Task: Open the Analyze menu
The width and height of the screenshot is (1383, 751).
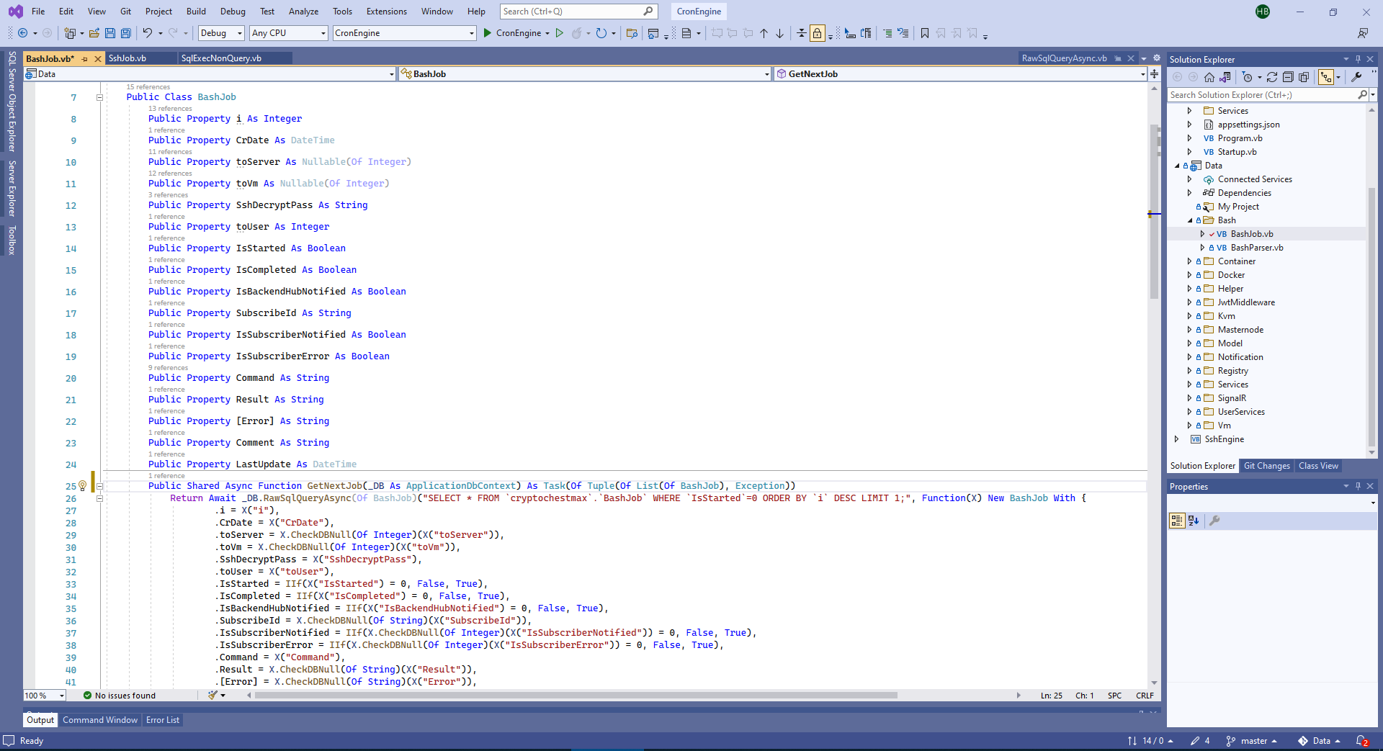Action: (303, 12)
